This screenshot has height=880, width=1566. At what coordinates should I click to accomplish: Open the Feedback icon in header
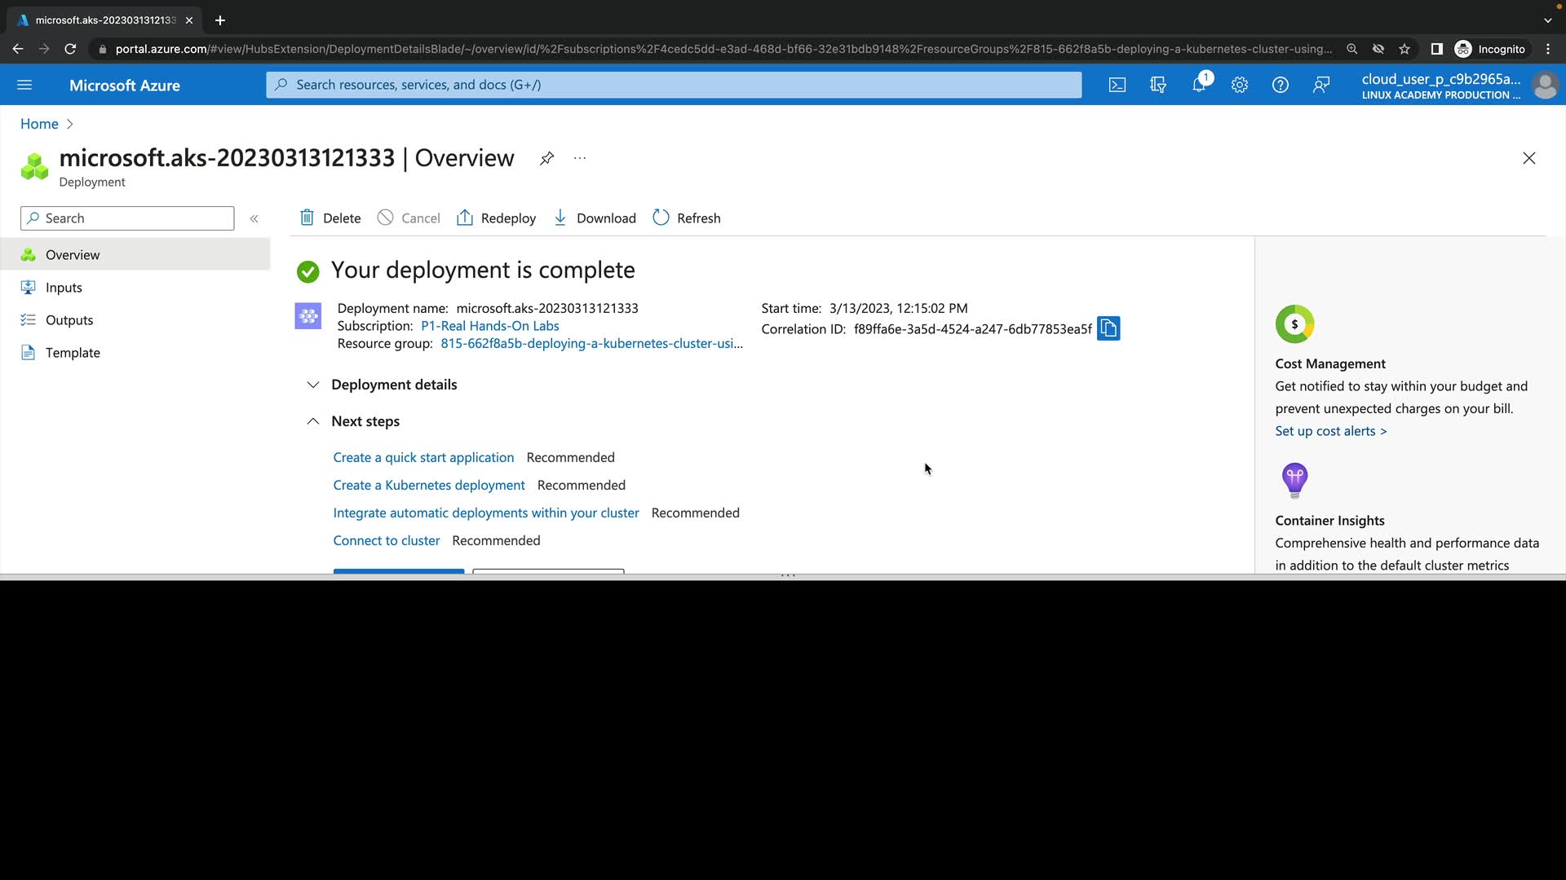[1321, 85]
